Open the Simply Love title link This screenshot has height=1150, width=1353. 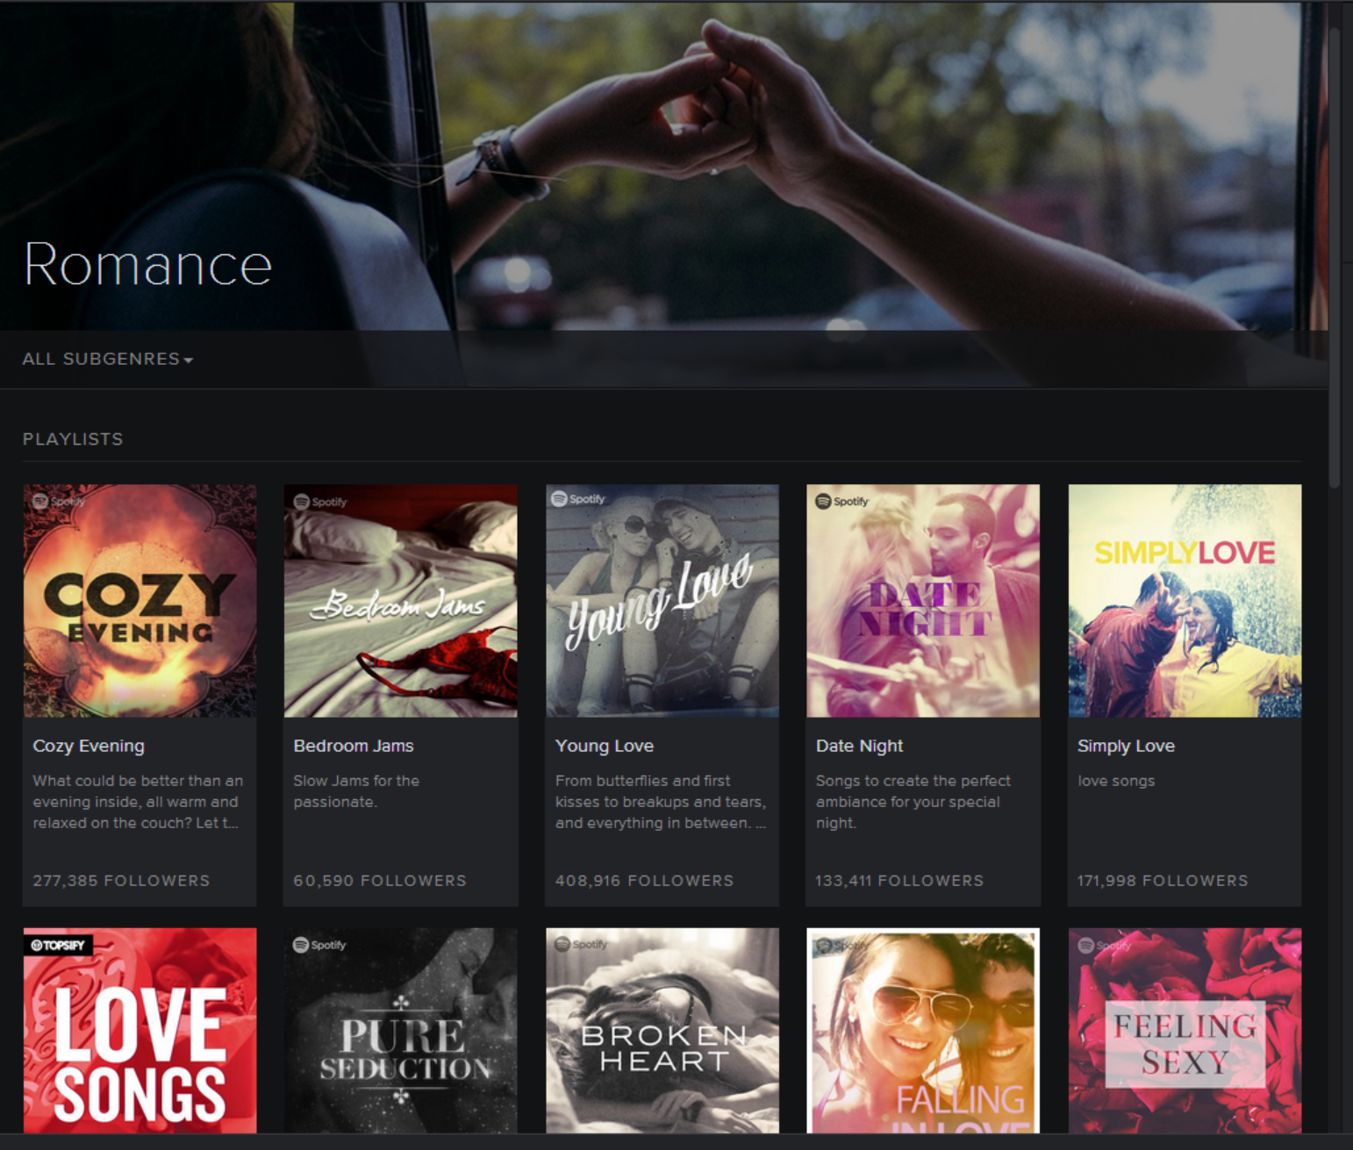1126,746
